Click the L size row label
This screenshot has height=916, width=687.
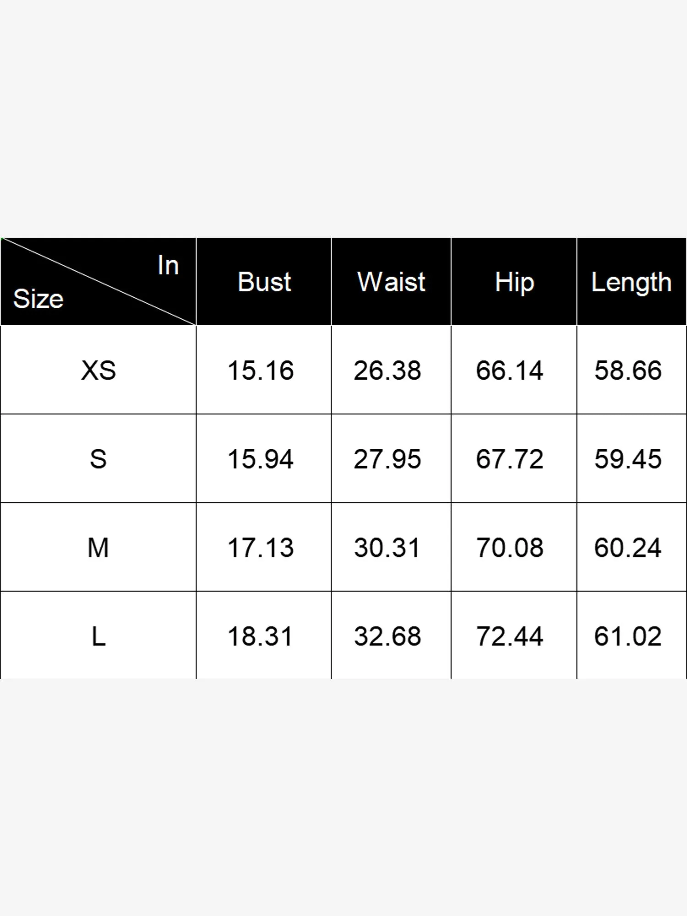(98, 637)
